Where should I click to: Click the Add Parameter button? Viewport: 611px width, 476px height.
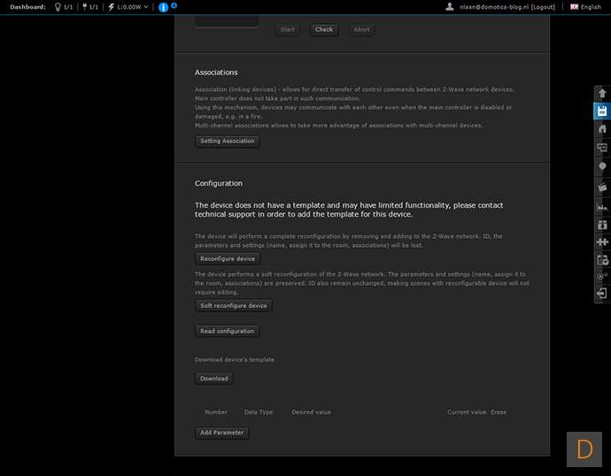(222, 433)
